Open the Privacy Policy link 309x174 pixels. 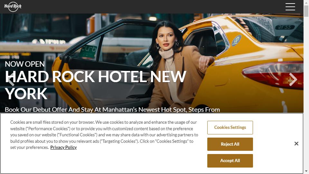pos(63,147)
